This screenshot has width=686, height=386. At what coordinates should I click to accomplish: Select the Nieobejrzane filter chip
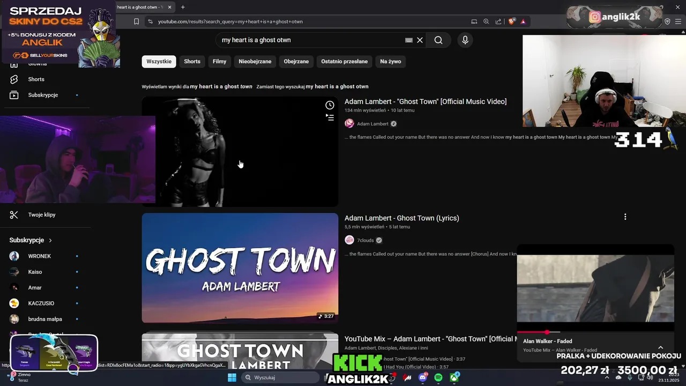[255, 62]
